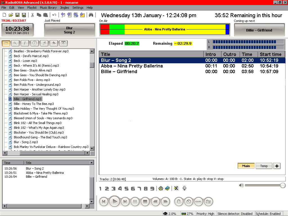
Task: Stop playback with the square button
Action: tap(145, 202)
